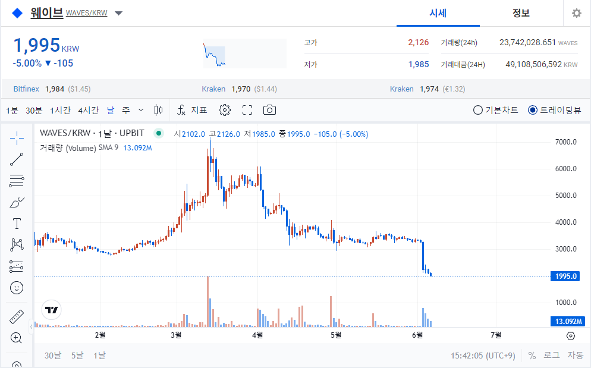Click the 거래량 Volume indicator legend
The height and width of the screenshot is (368, 591).
tap(68, 148)
